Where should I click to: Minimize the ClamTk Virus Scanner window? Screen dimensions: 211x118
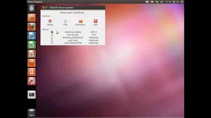pyautogui.click(x=46, y=8)
